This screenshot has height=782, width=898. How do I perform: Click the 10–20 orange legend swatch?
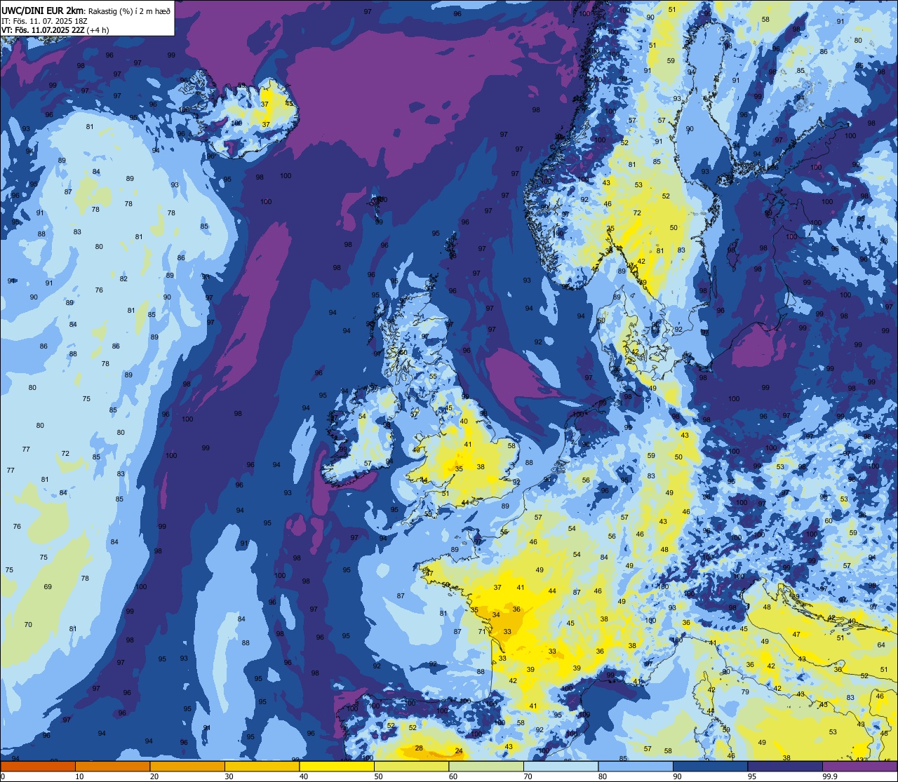[112, 766]
